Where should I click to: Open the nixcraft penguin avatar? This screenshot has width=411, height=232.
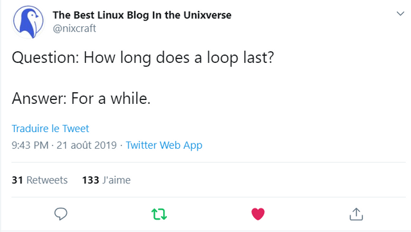click(28, 22)
